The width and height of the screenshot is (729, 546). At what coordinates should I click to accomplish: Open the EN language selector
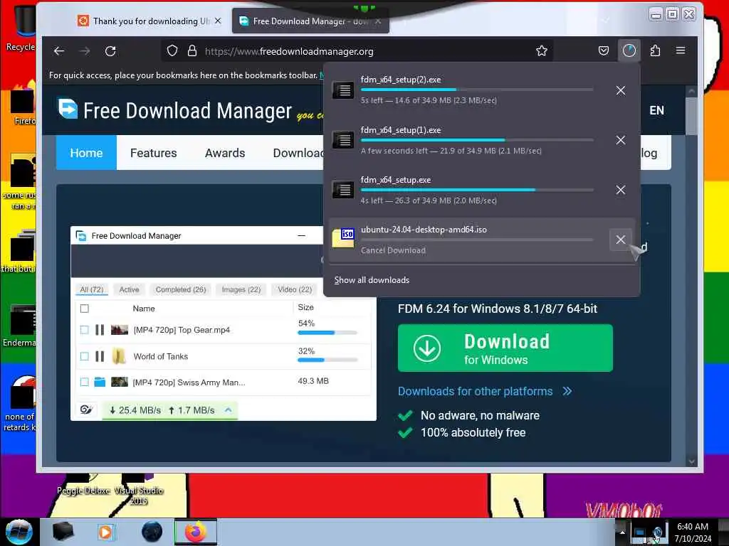(x=656, y=110)
